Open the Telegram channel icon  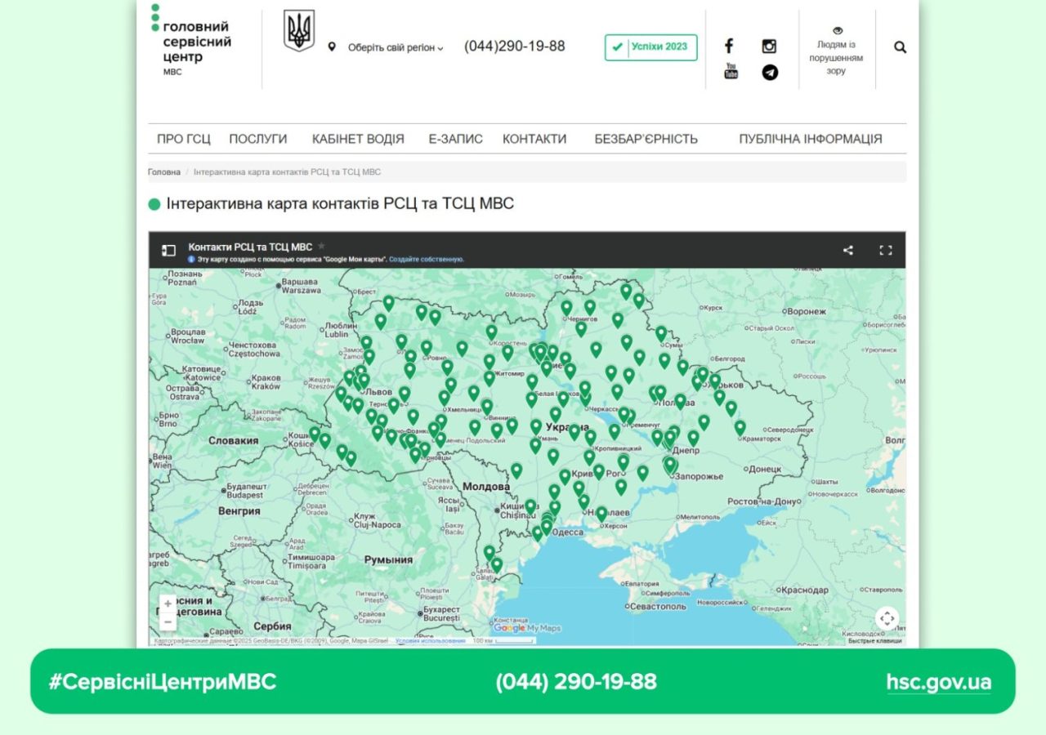[x=770, y=72]
